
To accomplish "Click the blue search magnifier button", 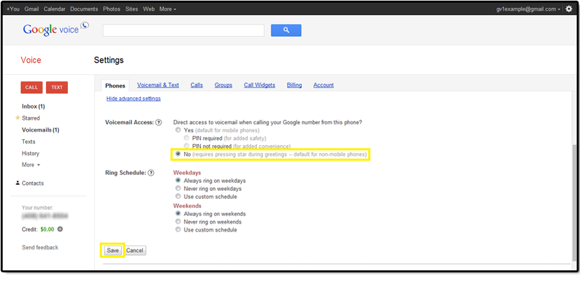I will coord(285,30).
